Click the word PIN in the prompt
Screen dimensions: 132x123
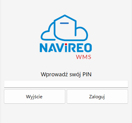click(x=87, y=74)
